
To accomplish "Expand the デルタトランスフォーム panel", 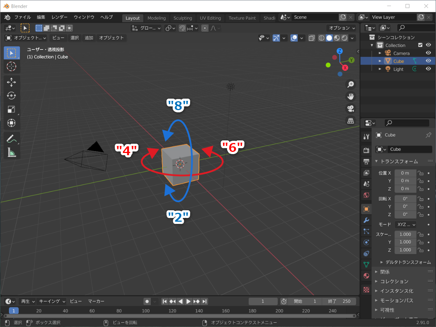I will 382,262.
